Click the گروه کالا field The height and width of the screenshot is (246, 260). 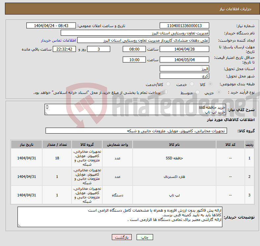point(136,131)
